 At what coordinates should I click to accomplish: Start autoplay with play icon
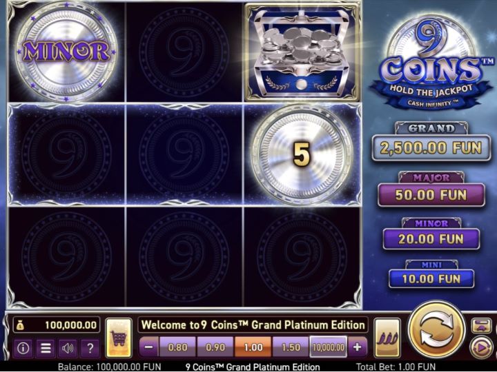(x=482, y=348)
